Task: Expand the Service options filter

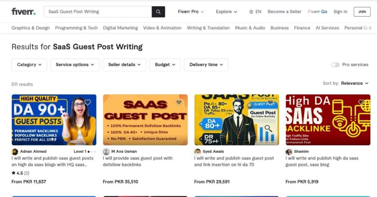Action: 75,65
